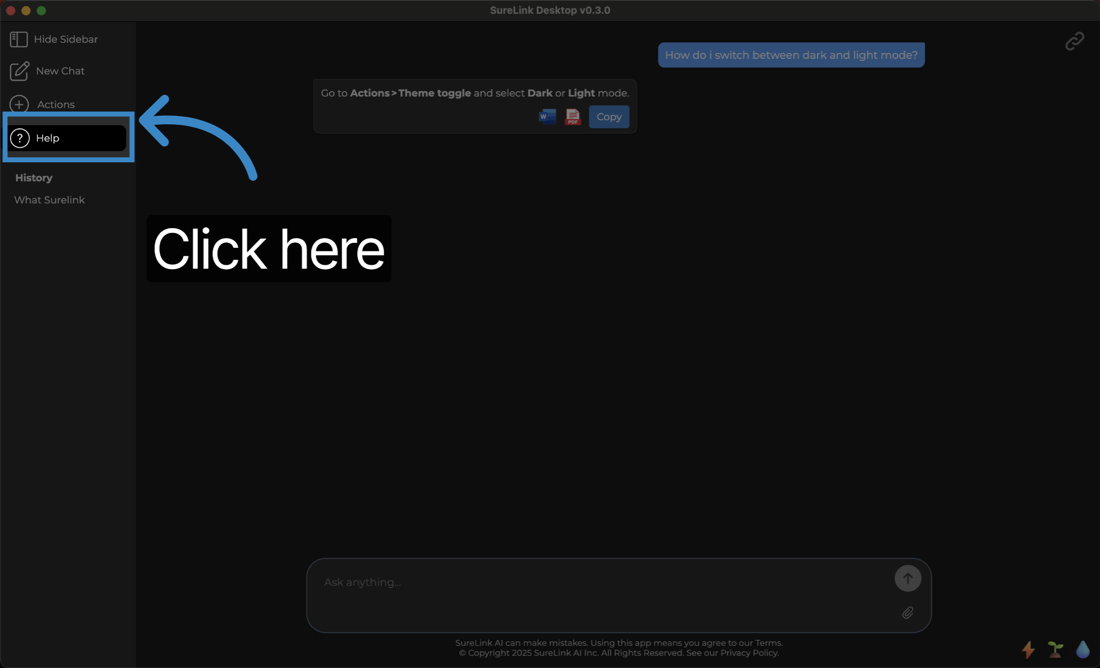Select the user's dark and light mode question bubble
The width and height of the screenshot is (1100, 668).
coord(791,55)
